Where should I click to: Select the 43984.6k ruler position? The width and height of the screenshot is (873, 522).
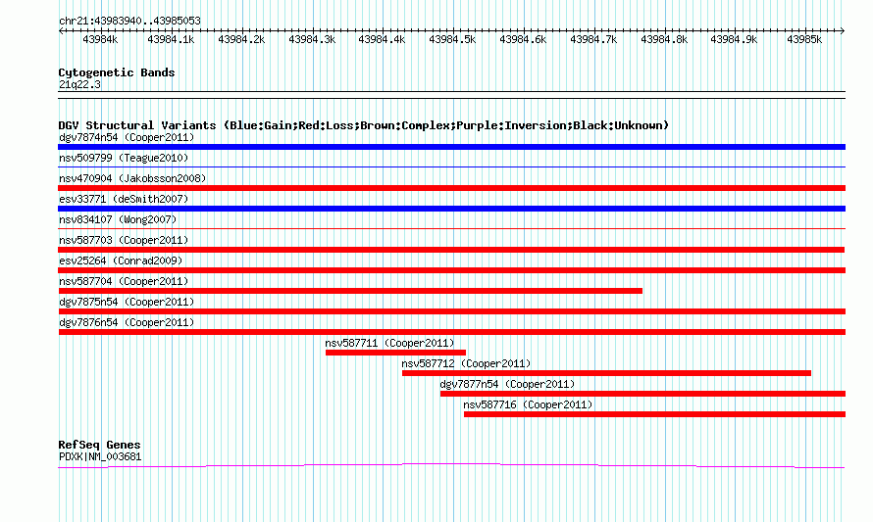pyautogui.click(x=523, y=39)
